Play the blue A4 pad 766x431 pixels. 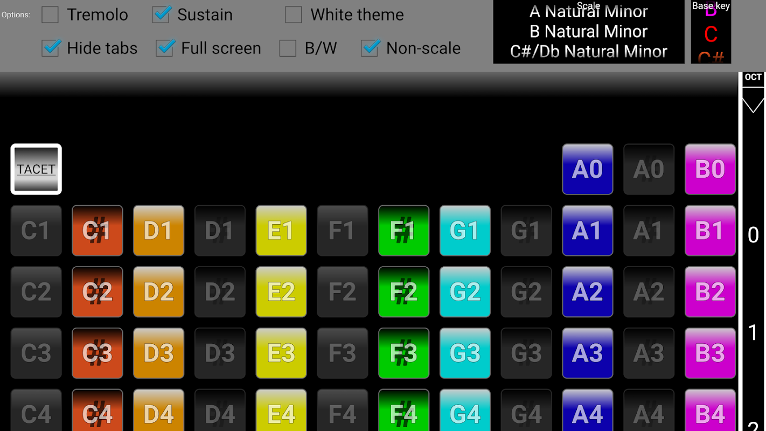pos(587,411)
